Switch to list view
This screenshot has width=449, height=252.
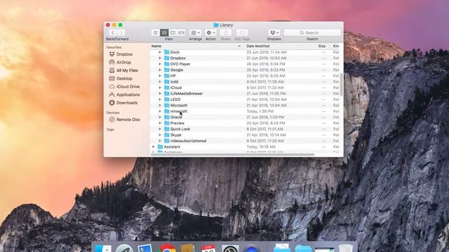(x=164, y=33)
